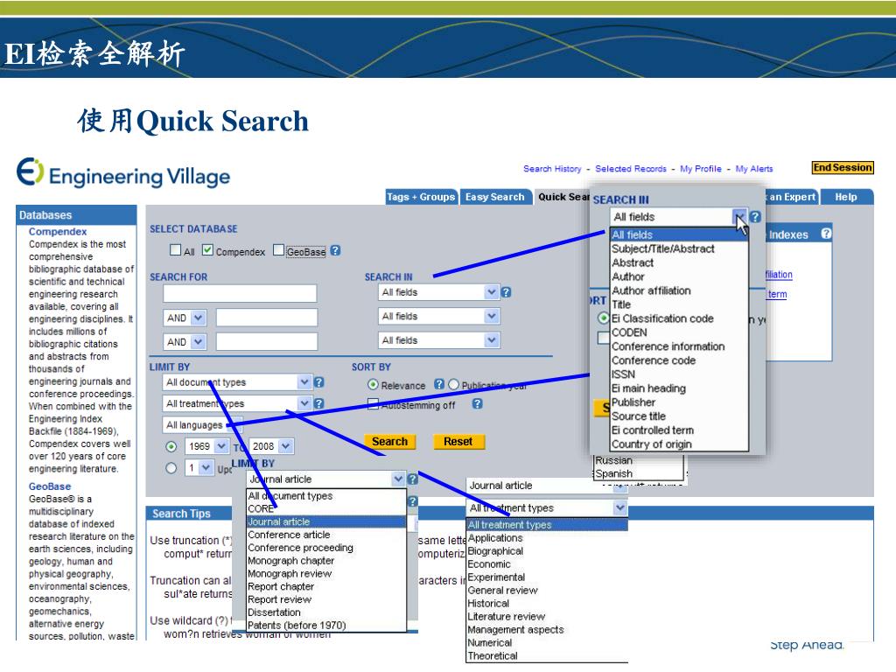Click the Engineering Village logo

point(123,172)
